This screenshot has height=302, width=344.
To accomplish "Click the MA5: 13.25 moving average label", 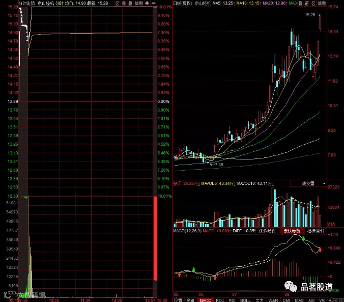I will click(222, 3).
